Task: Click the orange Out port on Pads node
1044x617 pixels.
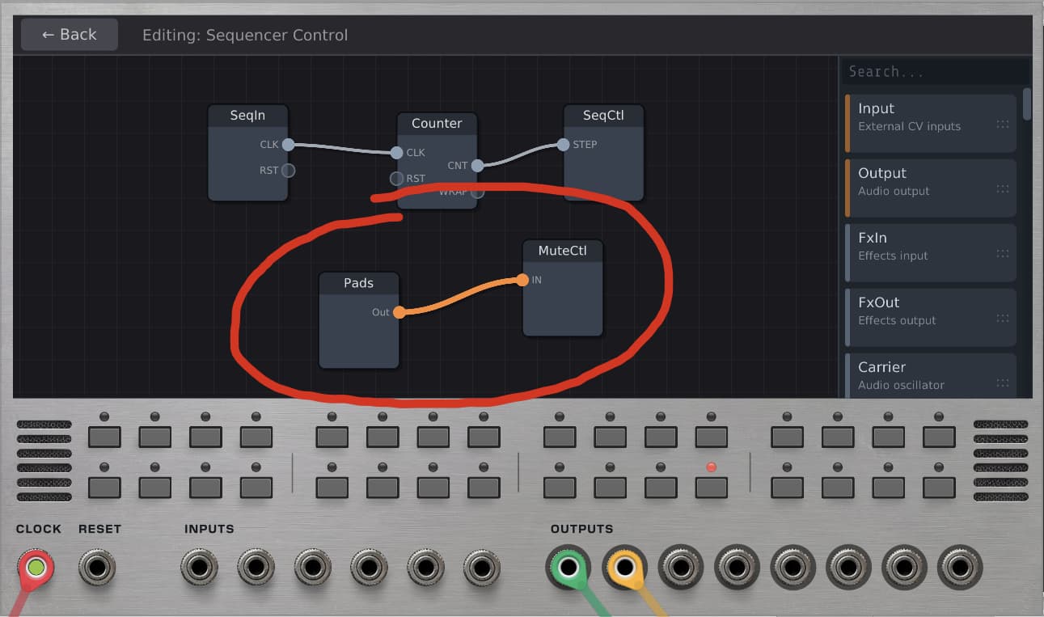Action: pyautogui.click(x=399, y=313)
